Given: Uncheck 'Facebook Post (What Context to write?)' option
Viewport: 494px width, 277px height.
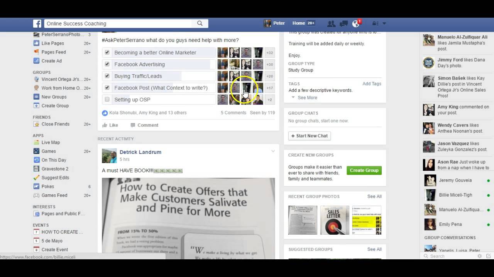Looking at the screenshot, I should [x=107, y=88].
